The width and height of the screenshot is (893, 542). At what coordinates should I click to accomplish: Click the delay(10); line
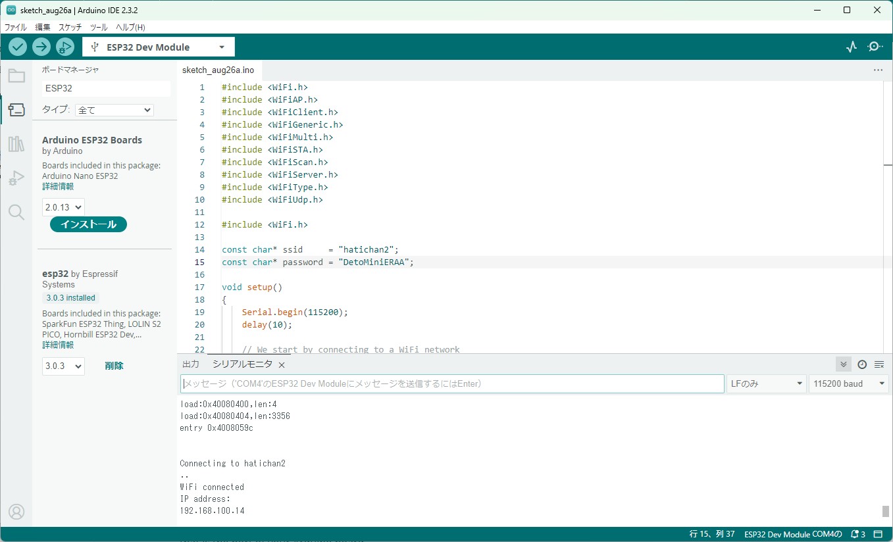coord(267,324)
